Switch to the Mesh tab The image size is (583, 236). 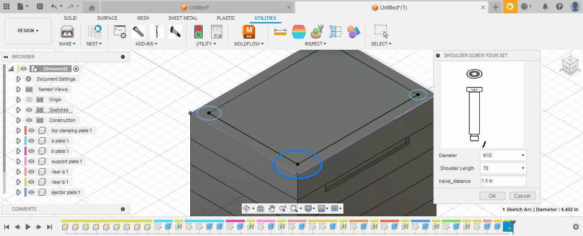point(143,18)
